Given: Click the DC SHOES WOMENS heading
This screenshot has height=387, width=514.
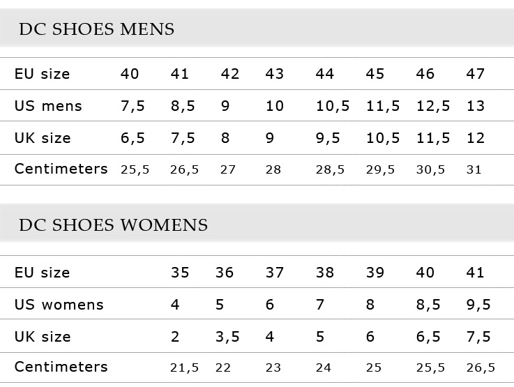Looking at the screenshot, I should [114, 225].
